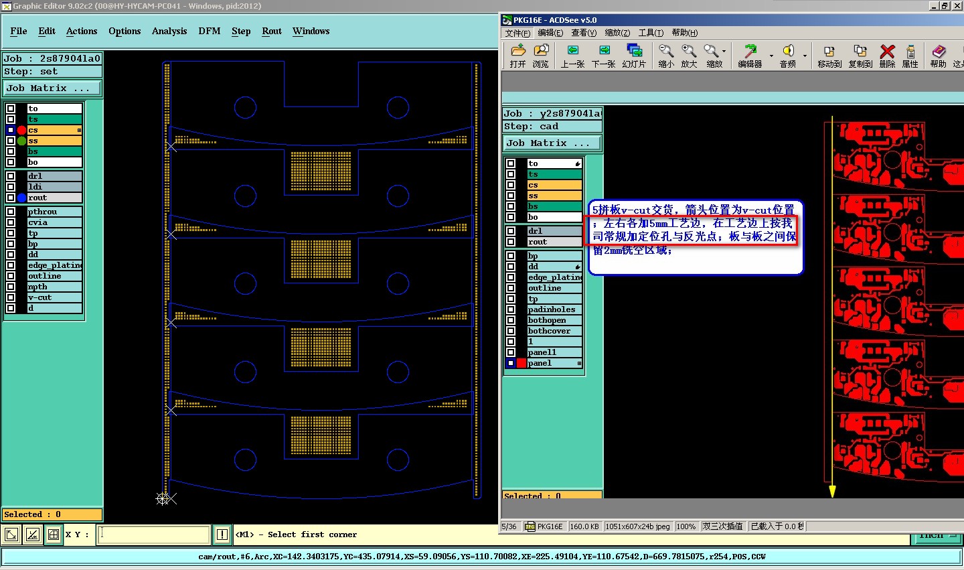Click the Browse (浏览) icon
The image size is (964, 570).
click(541, 51)
